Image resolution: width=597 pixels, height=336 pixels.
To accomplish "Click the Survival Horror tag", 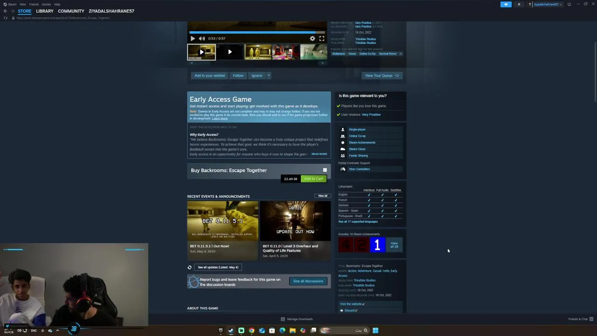I will click(388, 54).
